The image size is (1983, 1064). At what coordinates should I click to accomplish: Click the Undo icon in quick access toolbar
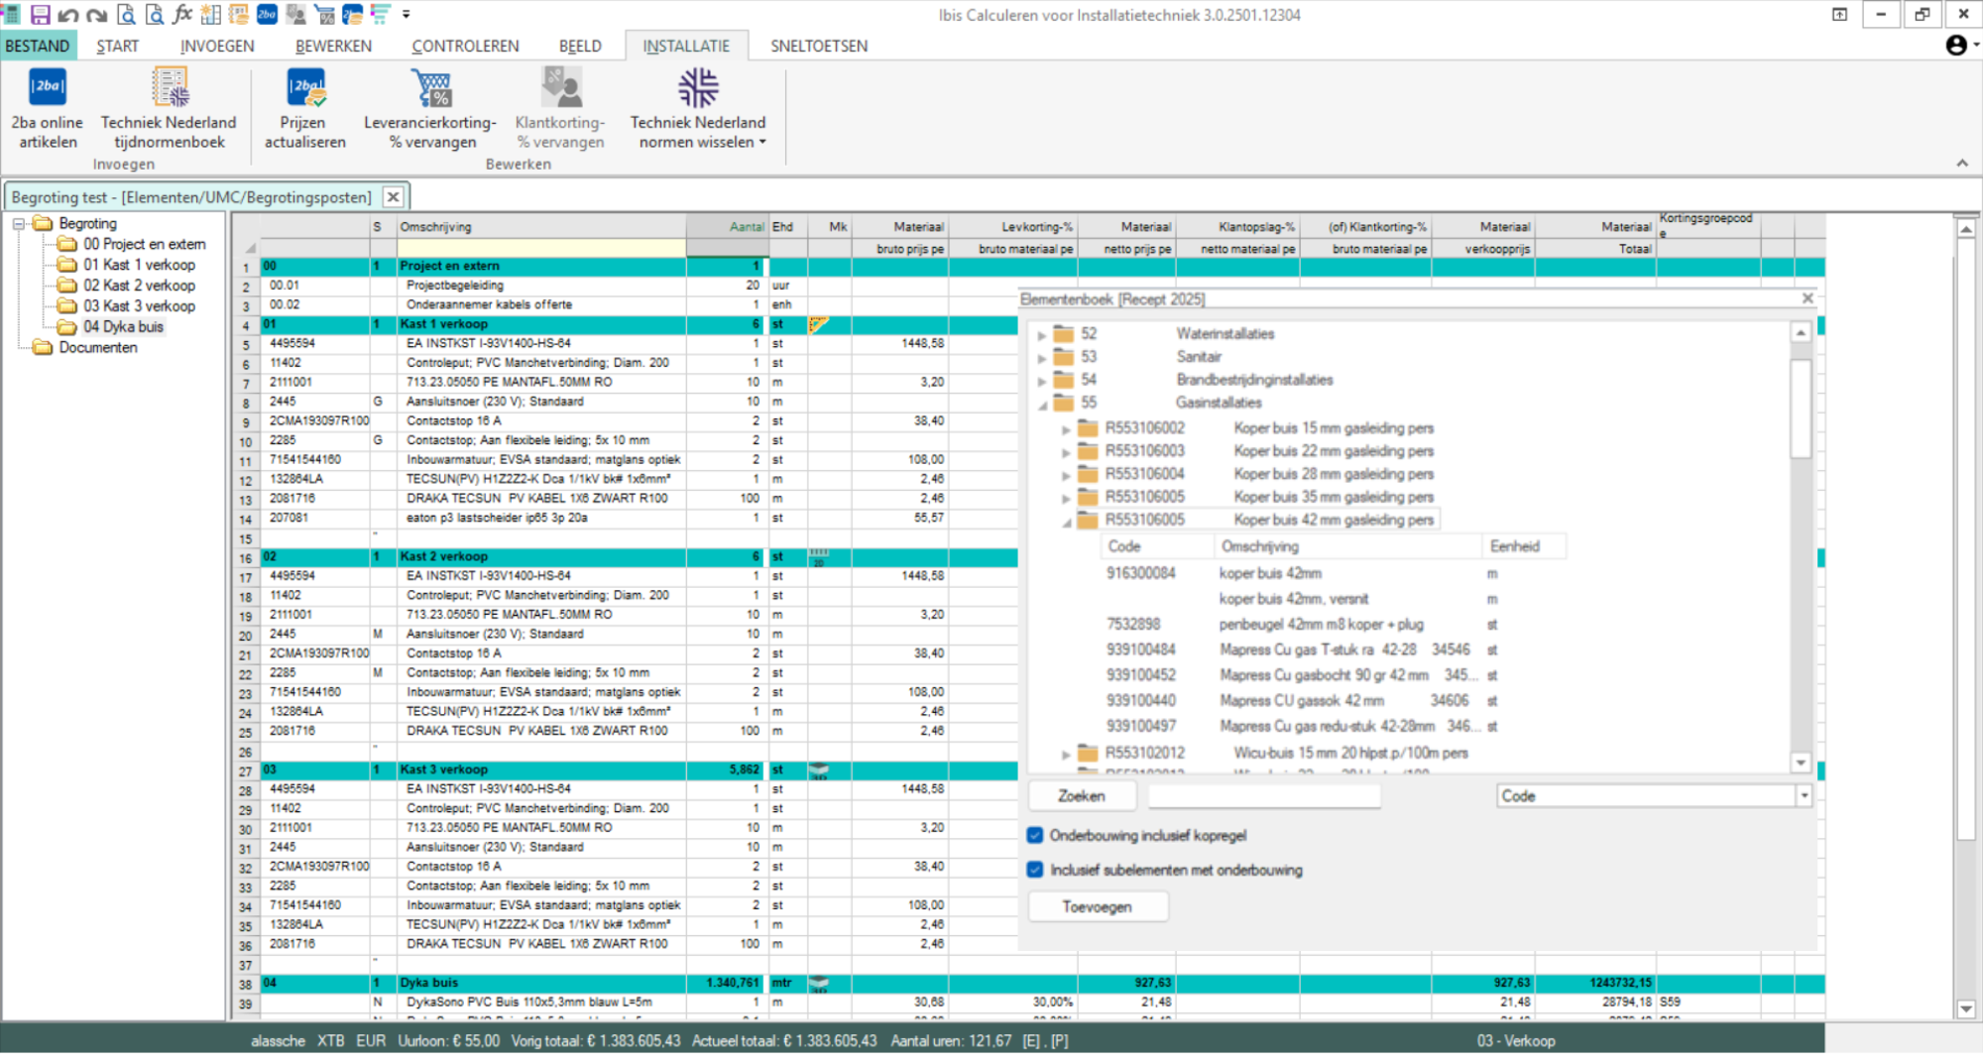(67, 14)
